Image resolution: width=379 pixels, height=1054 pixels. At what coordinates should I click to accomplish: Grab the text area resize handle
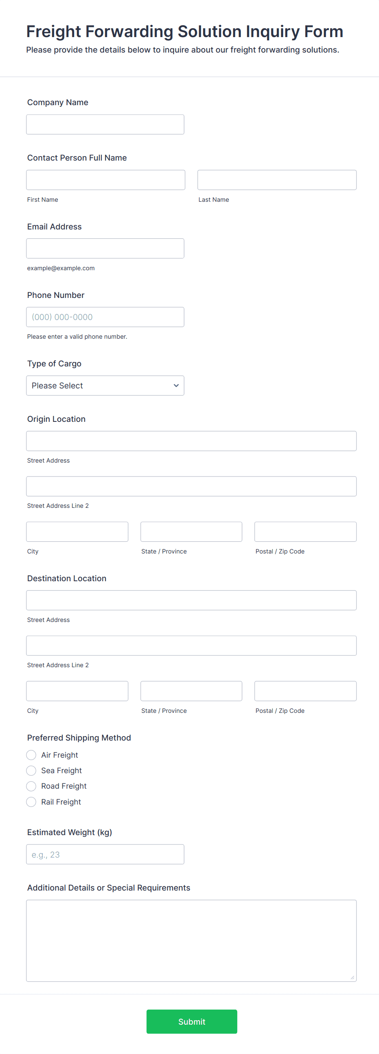click(353, 977)
